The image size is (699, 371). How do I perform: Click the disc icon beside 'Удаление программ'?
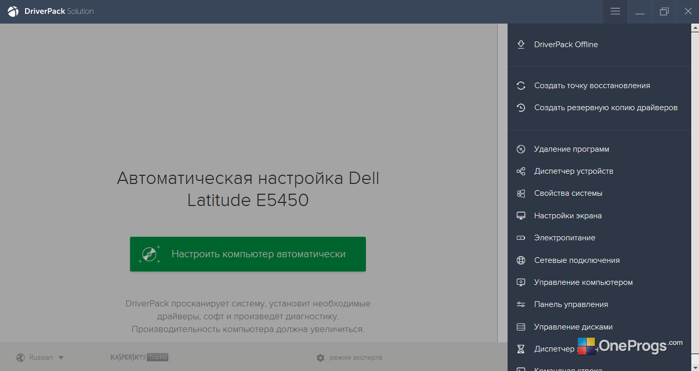521,149
